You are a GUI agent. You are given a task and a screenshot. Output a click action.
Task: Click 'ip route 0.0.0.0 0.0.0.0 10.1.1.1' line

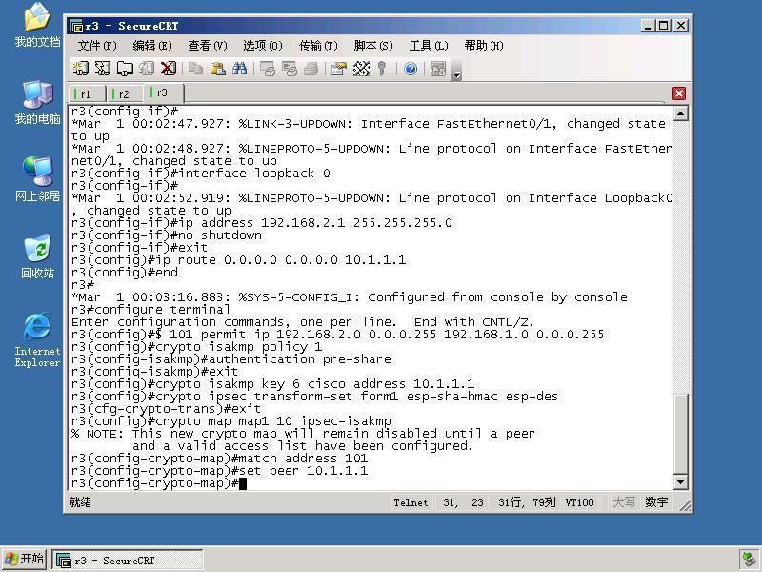point(238,260)
